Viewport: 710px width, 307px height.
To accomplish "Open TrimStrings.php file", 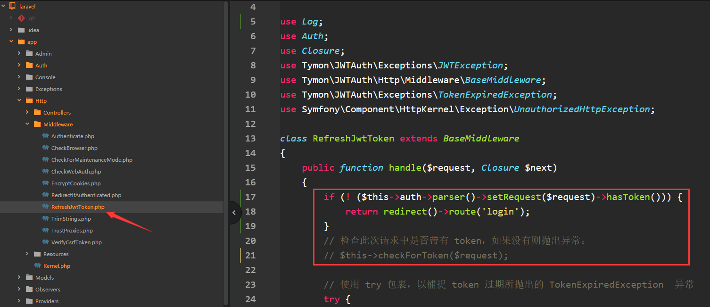I will [71, 219].
